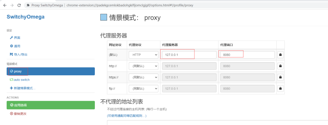Click the http:// row label
The width and height of the screenshot is (328, 125).
pyautogui.click(x=113, y=66)
